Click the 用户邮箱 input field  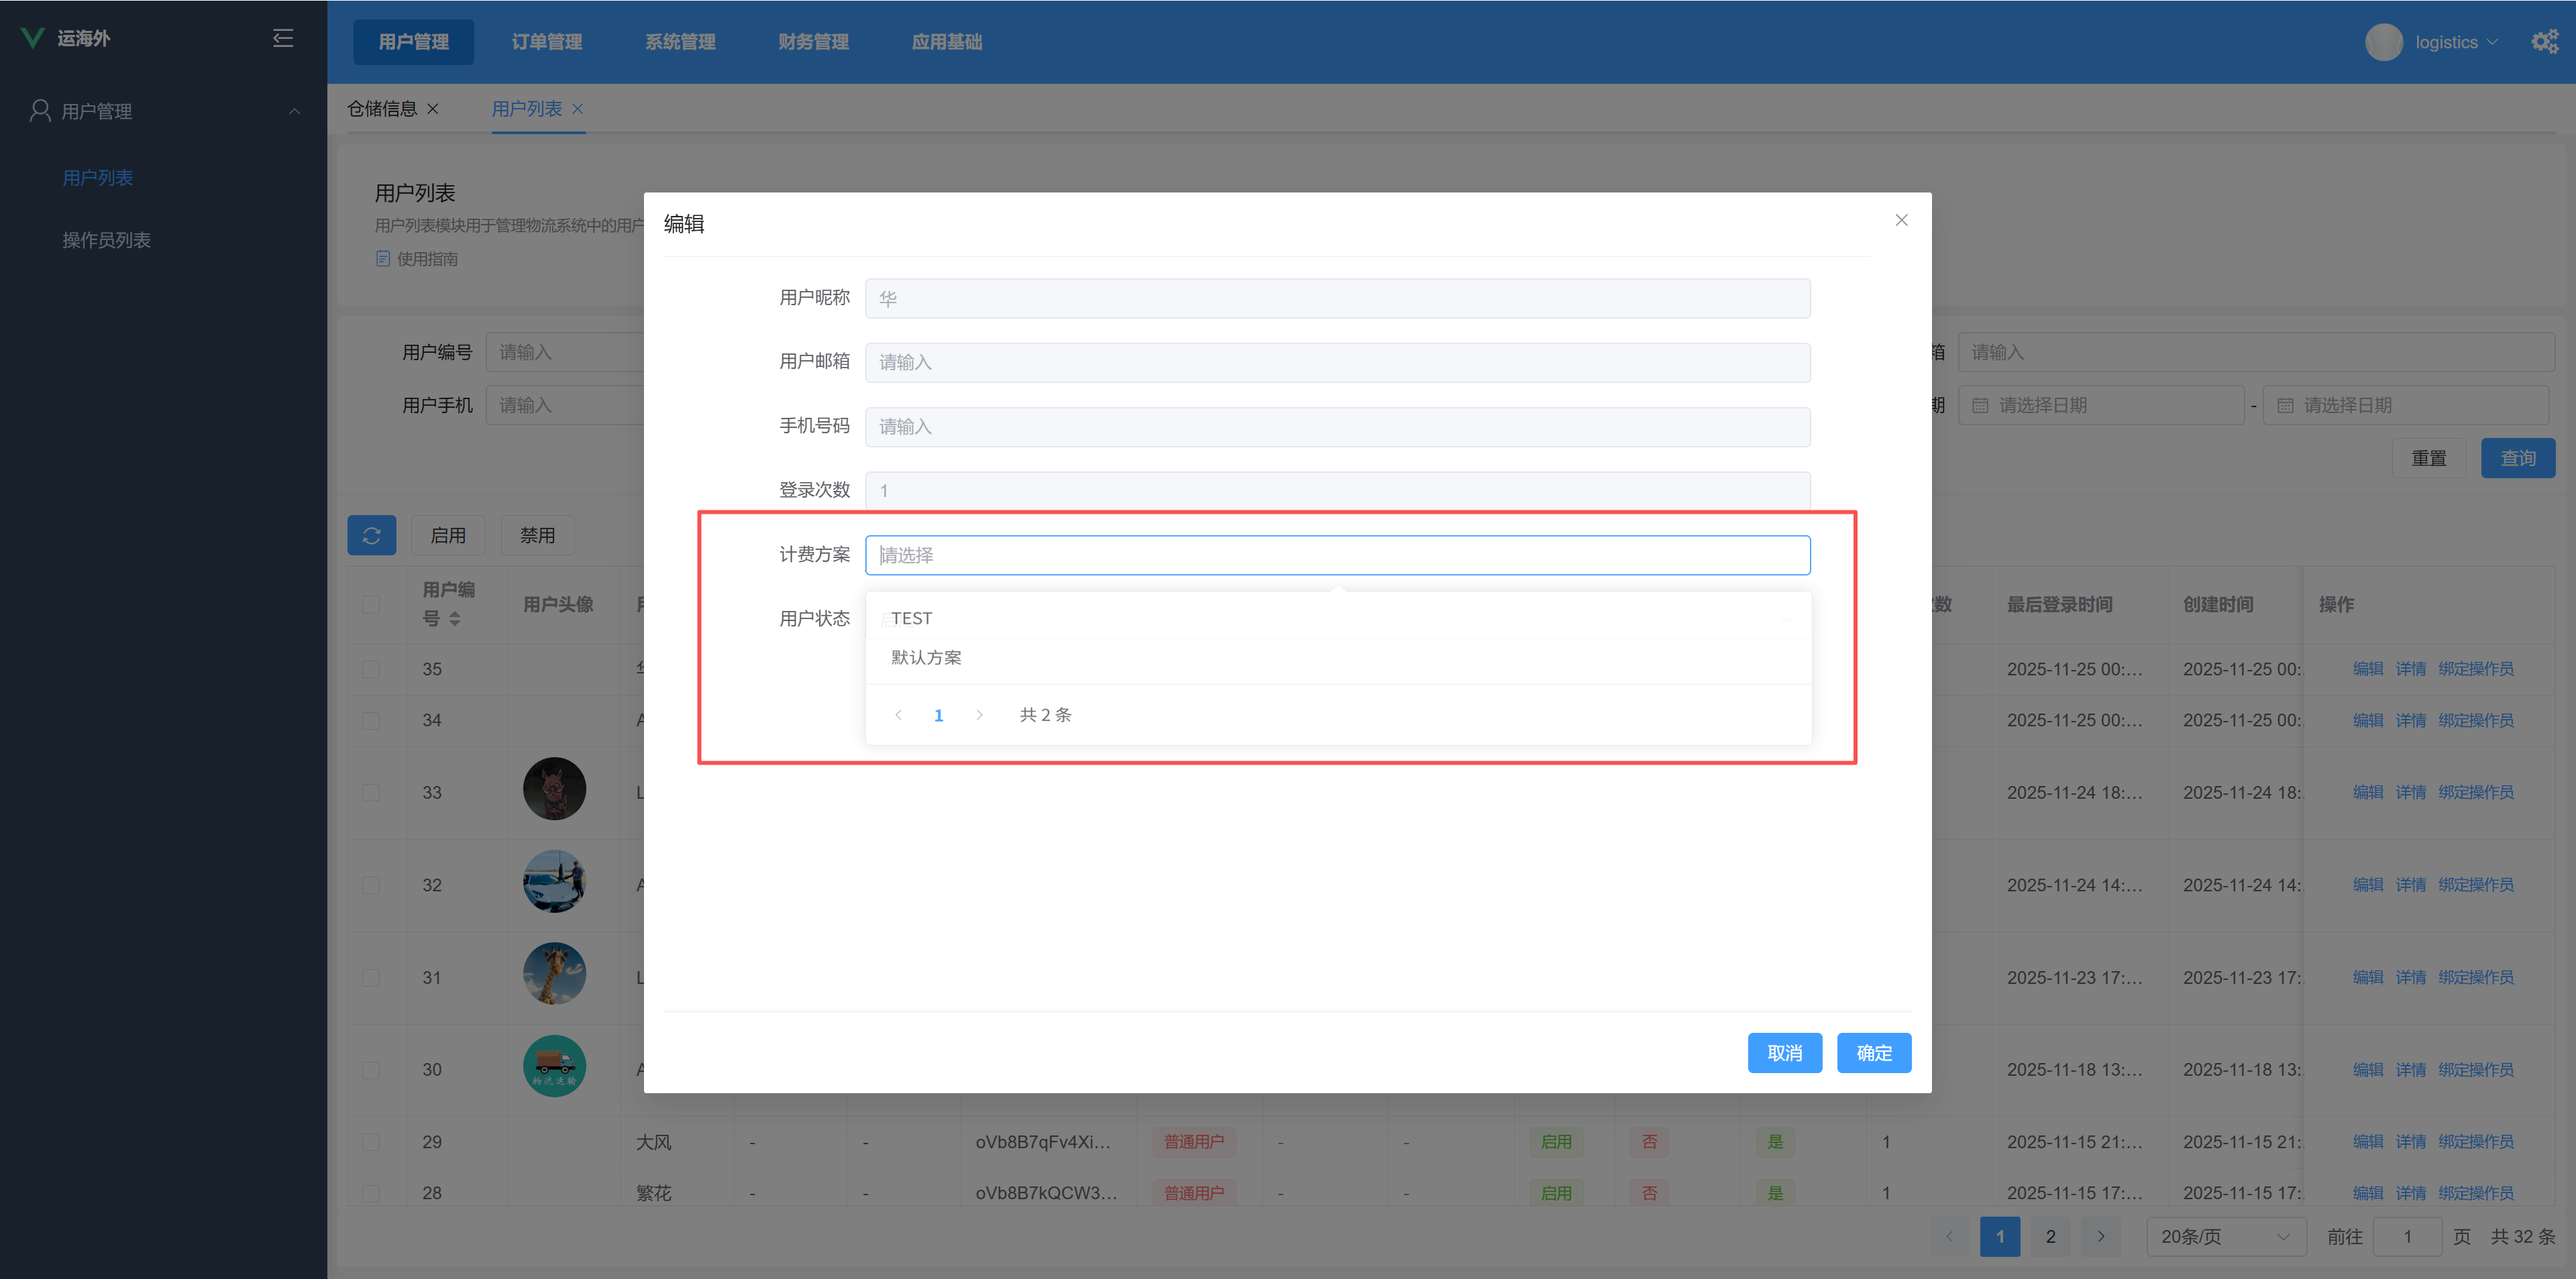click(x=1337, y=362)
